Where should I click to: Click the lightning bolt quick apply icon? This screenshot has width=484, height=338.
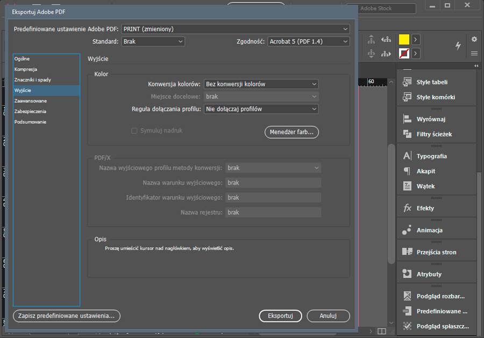click(458, 46)
